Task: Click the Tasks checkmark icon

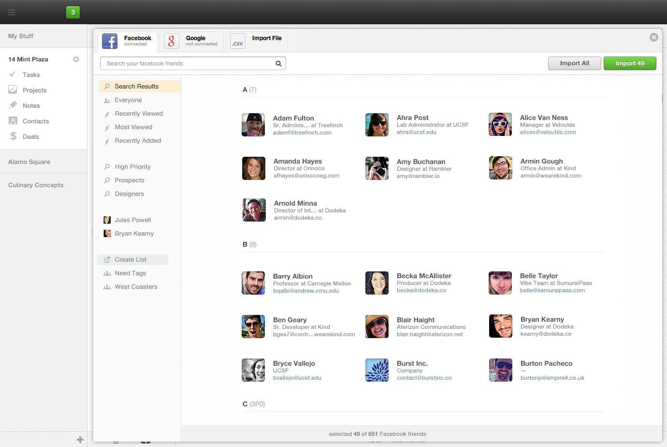Action: pos(13,74)
